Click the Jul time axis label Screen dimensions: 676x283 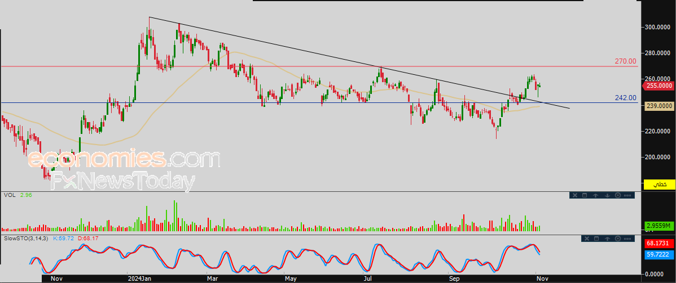[x=368, y=278]
